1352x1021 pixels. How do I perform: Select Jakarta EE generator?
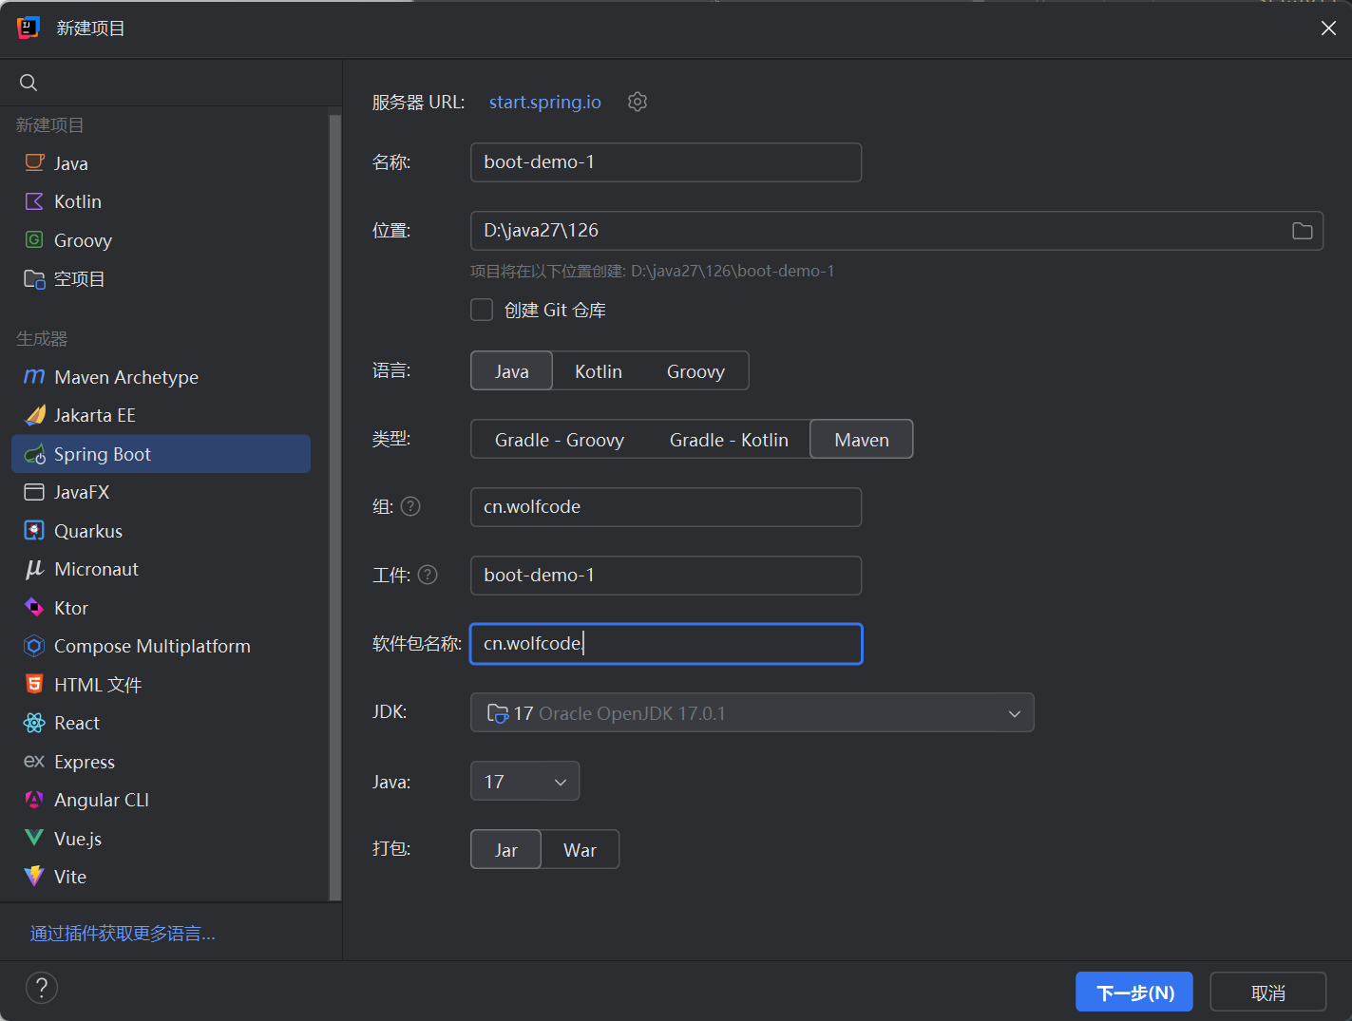95,415
